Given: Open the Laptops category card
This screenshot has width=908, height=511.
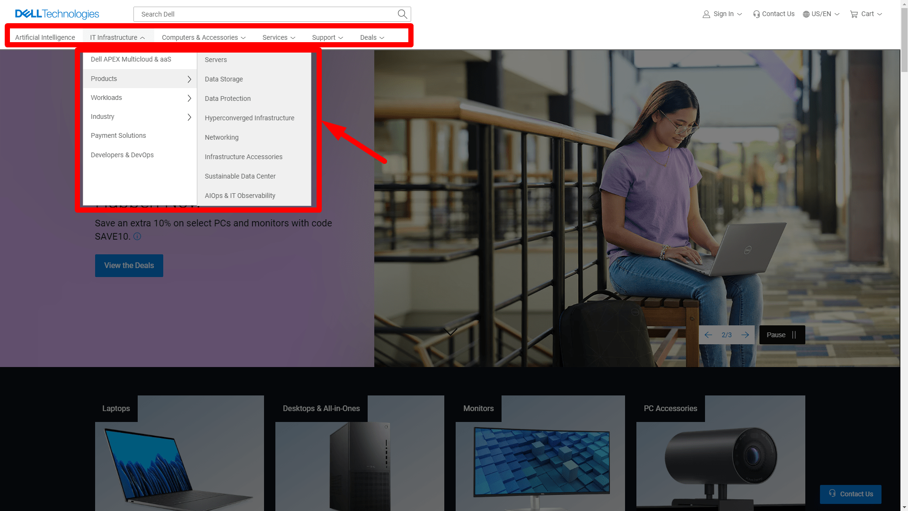Looking at the screenshot, I should point(179,453).
